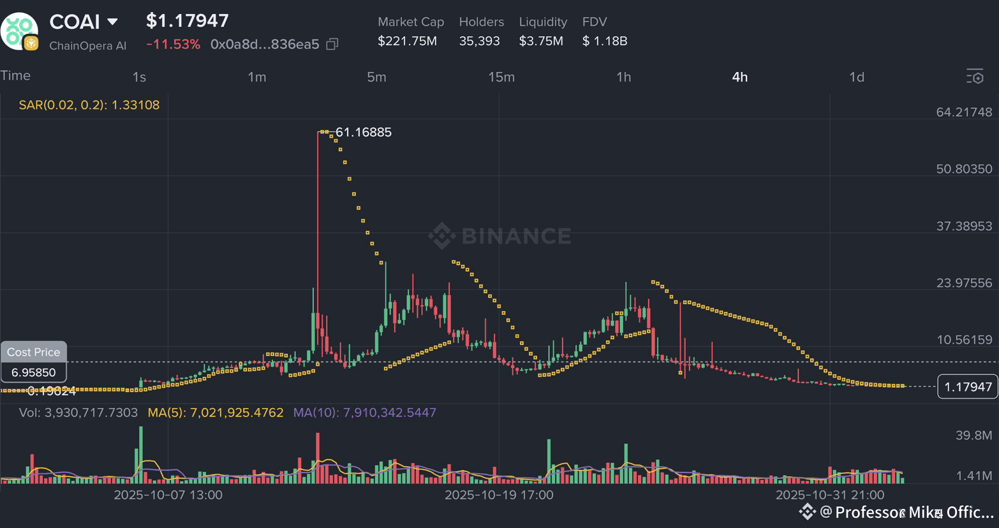Screen dimensions: 999x528
Task: Click the $1.17947 header price
Action: (x=188, y=20)
